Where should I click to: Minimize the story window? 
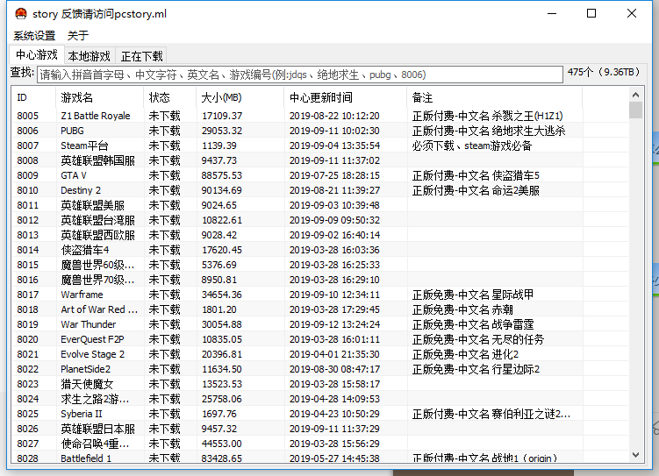552,13
